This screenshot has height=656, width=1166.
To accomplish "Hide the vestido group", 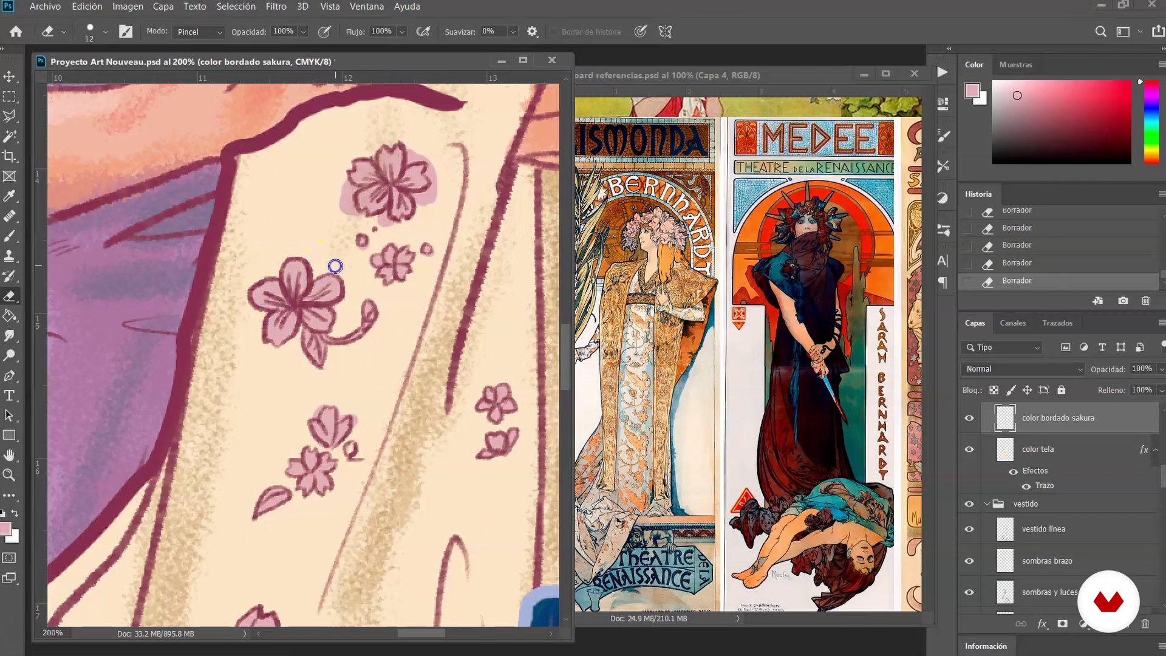I will coord(969,504).
